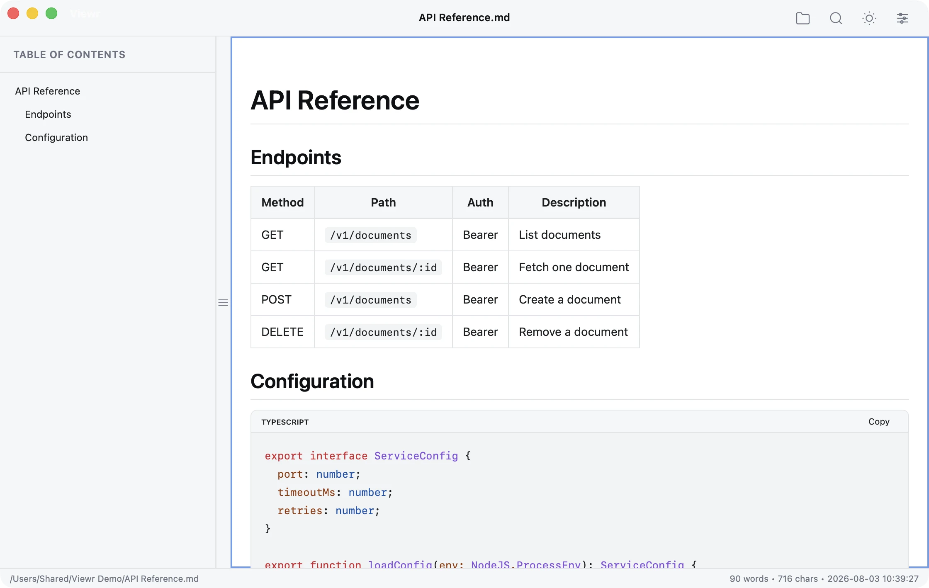
Task: Jump to Configuration in table of contents
Action: 56,138
